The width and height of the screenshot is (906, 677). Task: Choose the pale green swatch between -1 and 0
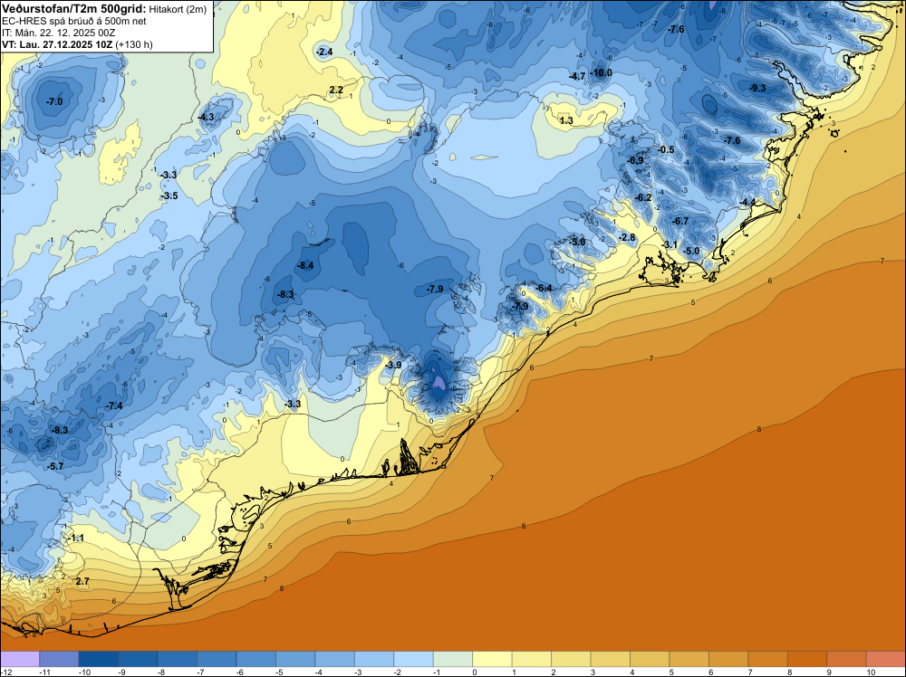(x=453, y=659)
